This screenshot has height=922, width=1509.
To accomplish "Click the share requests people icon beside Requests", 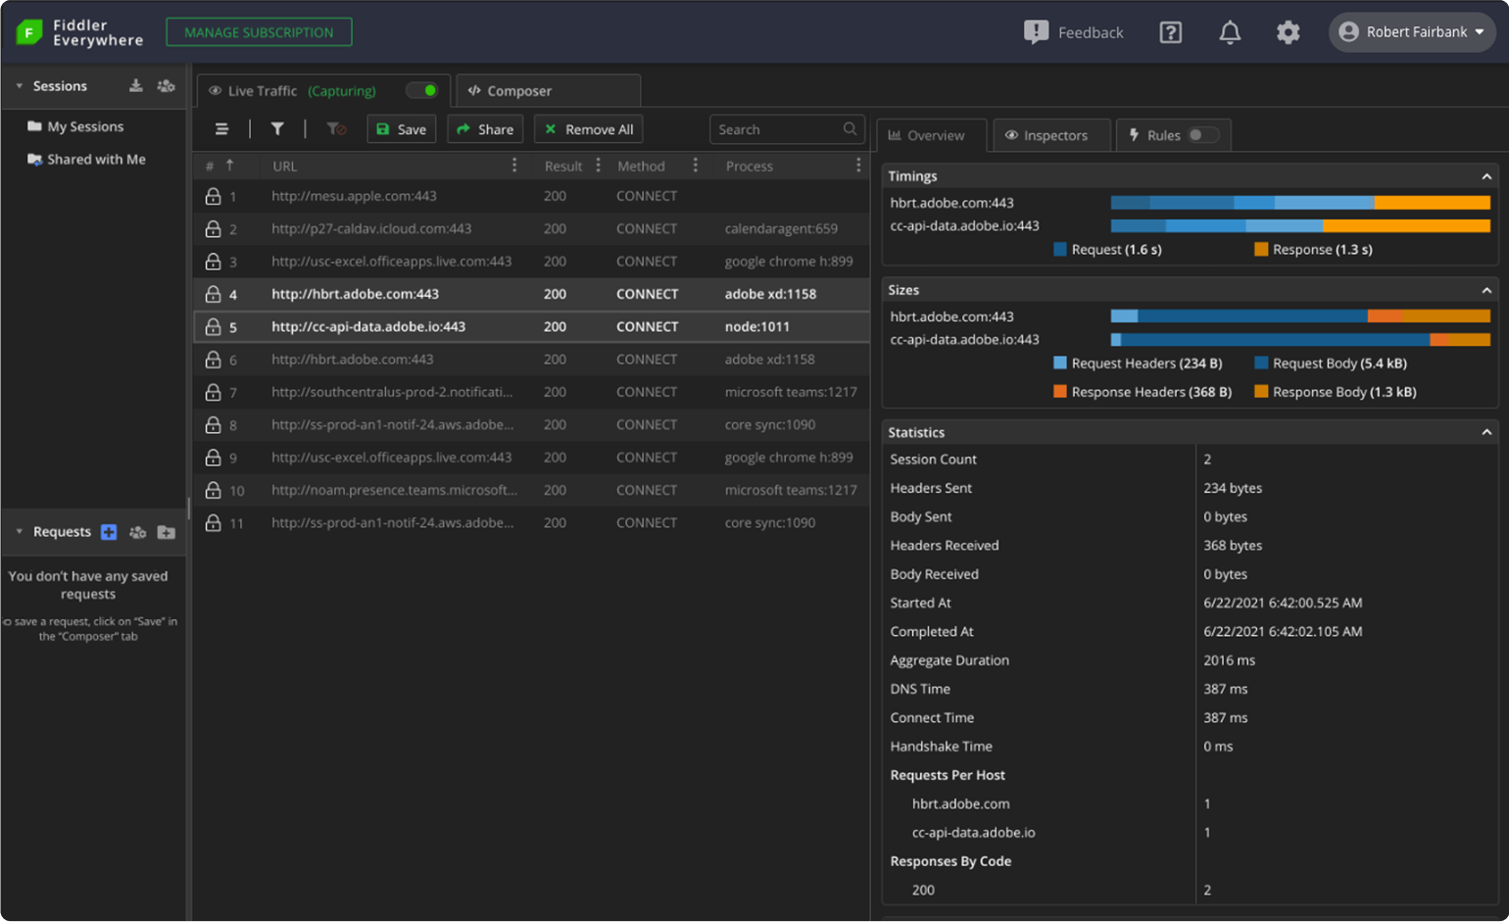I will point(137,532).
